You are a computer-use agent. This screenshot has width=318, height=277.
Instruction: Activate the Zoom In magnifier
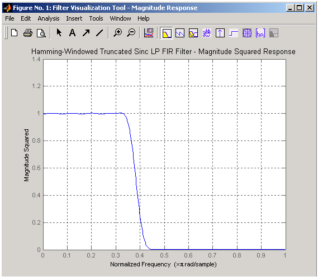tap(117, 33)
